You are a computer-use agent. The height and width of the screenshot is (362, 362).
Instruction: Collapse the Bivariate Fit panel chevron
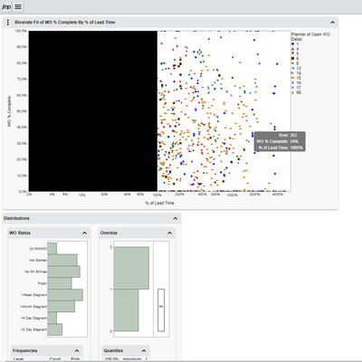(x=332, y=23)
